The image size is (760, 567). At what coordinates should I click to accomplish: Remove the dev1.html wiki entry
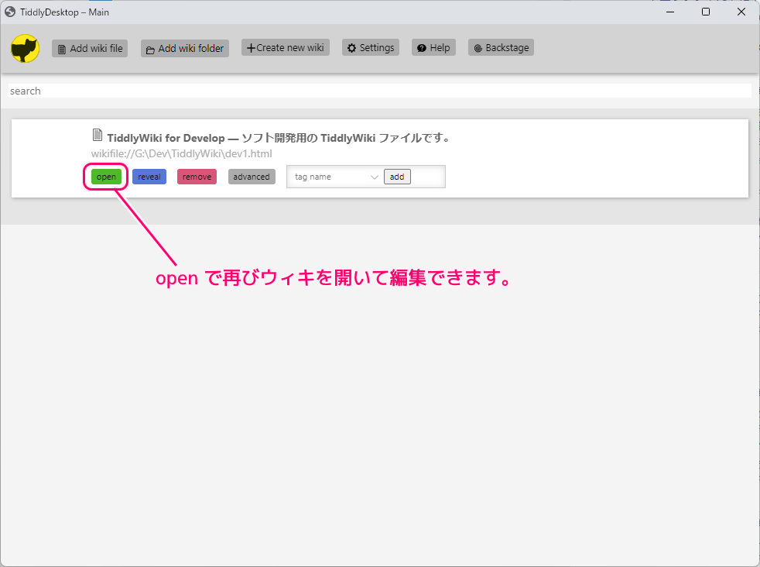[x=197, y=177]
